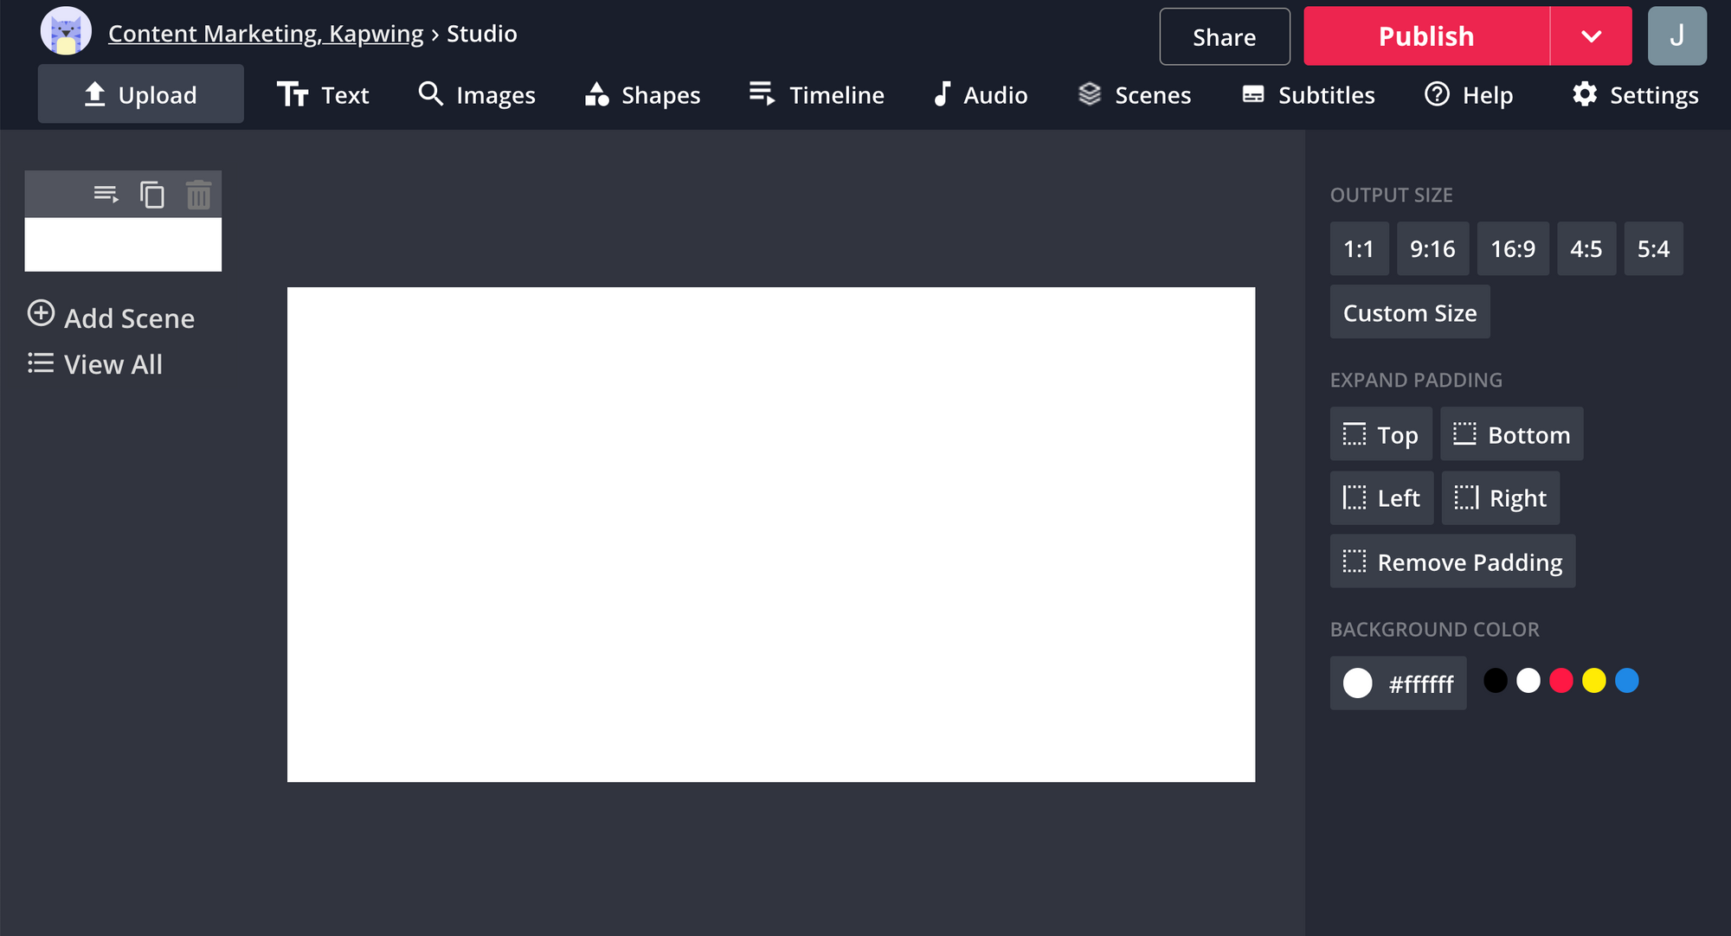Open the background color hex picker
The image size is (1731, 936).
1398,683
